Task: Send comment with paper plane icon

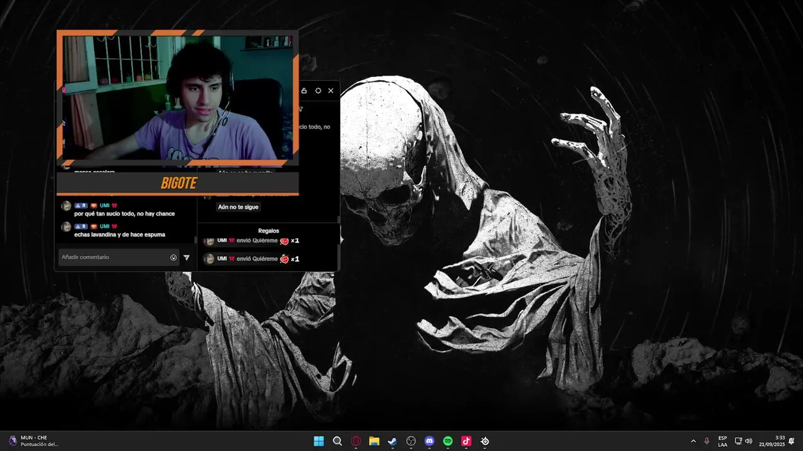Action: click(186, 257)
